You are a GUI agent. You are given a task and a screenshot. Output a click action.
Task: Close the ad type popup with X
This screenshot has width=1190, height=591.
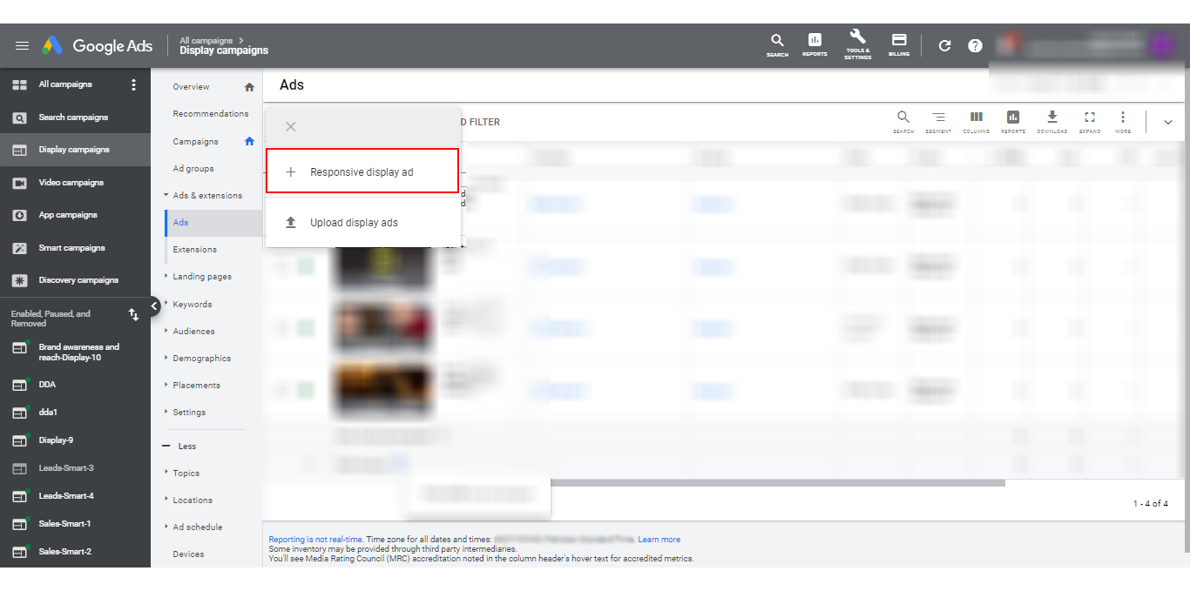[291, 126]
